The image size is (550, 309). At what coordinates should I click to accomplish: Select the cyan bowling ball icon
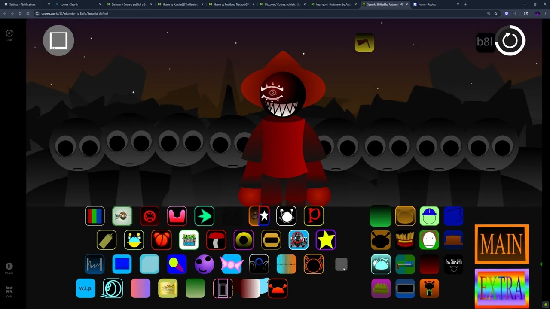[x=113, y=288]
